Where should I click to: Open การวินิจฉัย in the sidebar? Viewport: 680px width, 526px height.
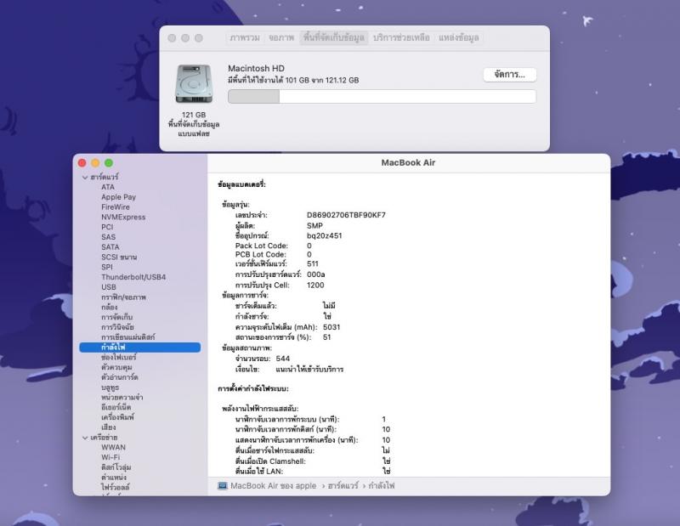point(117,327)
